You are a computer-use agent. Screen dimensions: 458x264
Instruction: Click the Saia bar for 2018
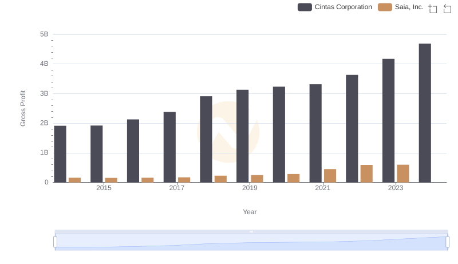[x=220, y=179]
